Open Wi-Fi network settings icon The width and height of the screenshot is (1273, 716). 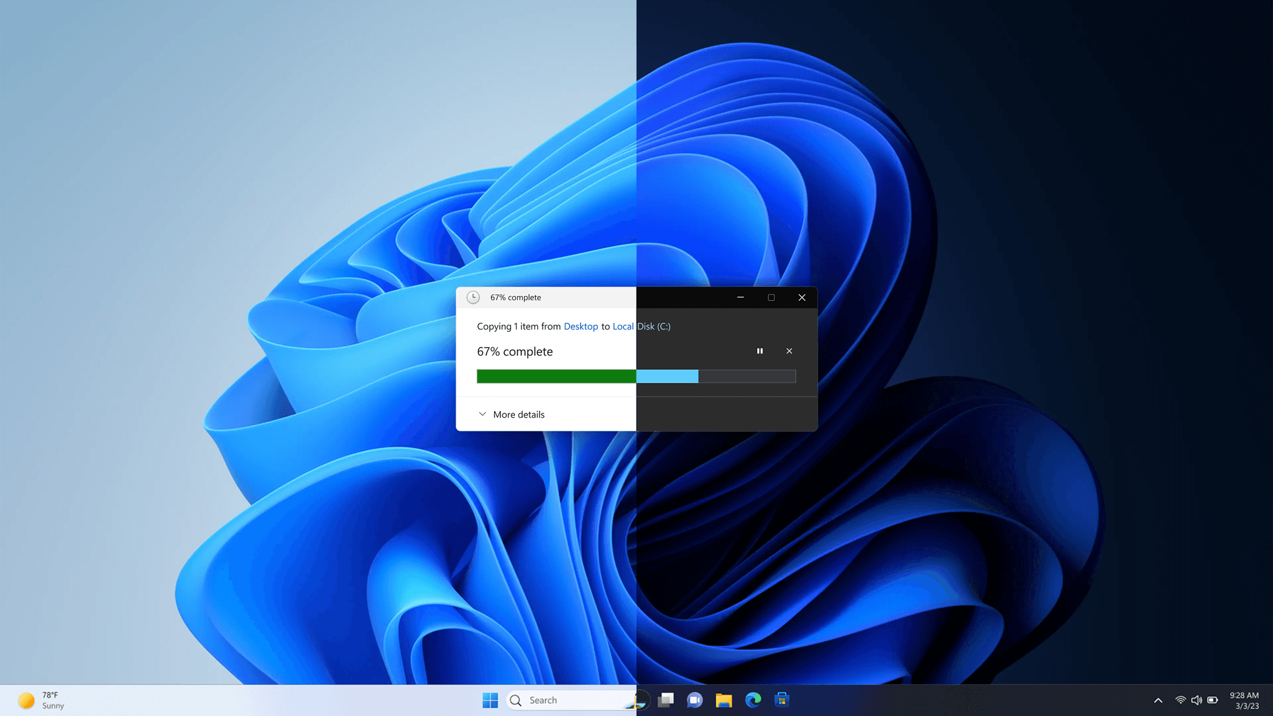[1180, 700]
